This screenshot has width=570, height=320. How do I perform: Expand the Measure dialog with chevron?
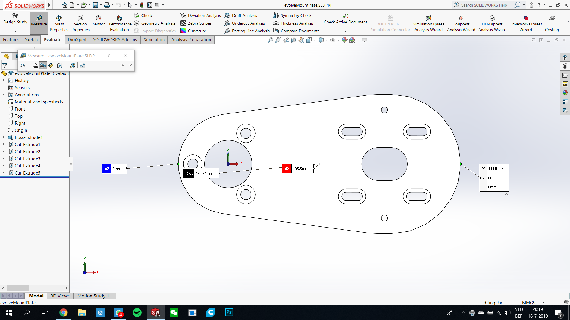click(130, 65)
